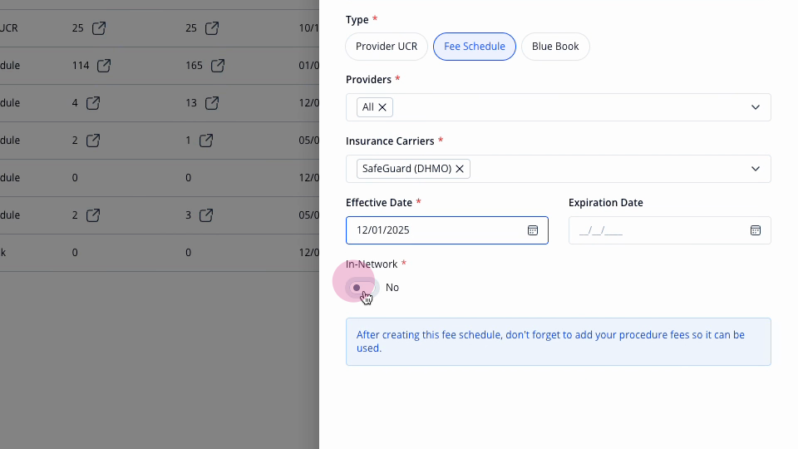Screen dimensions: 798x449
Task: Open the external link icon next to 4
Action: (x=93, y=103)
